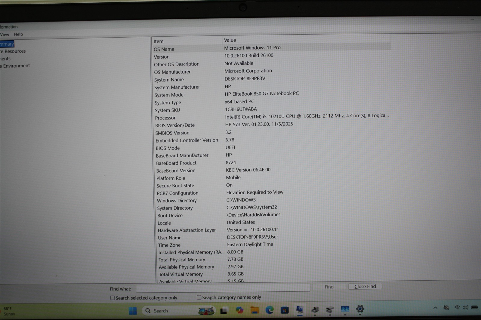Focus the Find what text field
The height and width of the screenshot is (320, 481).
(223, 288)
